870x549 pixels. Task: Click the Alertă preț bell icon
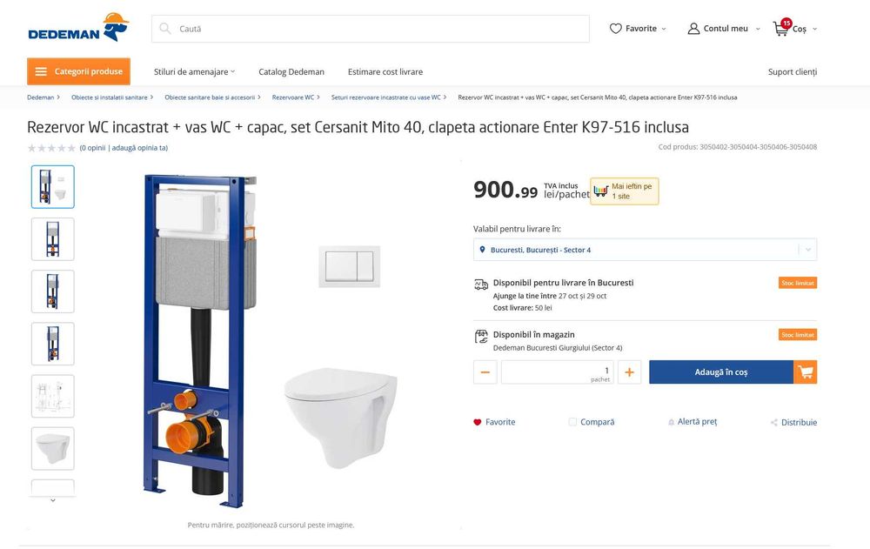[671, 423]
